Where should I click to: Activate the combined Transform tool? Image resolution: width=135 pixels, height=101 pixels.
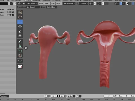point(20,36)
